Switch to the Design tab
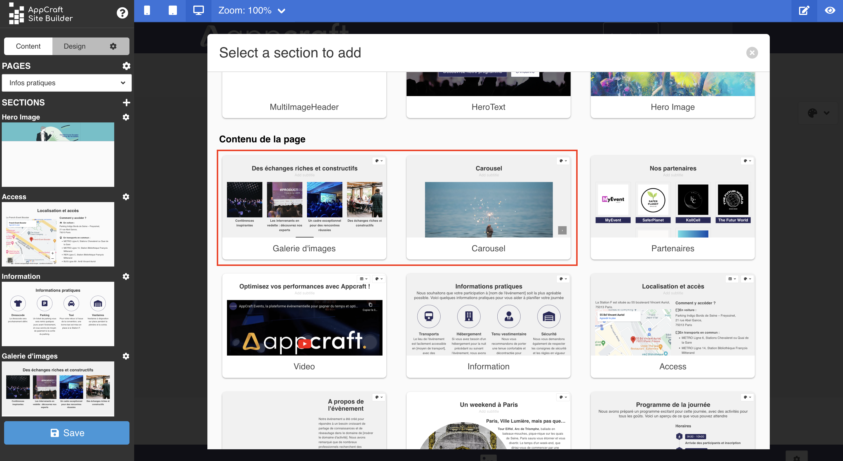The height and width of the screenshot is (461, 843). coord(75,46)
